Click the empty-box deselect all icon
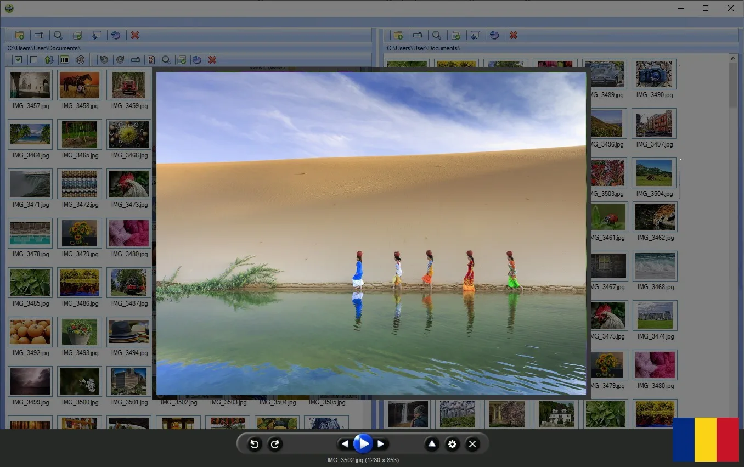The height and width of the screenshot is (467, 744). click(33, 60)
